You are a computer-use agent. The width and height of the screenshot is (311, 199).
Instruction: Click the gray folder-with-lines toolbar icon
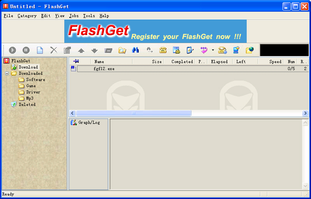108,51
